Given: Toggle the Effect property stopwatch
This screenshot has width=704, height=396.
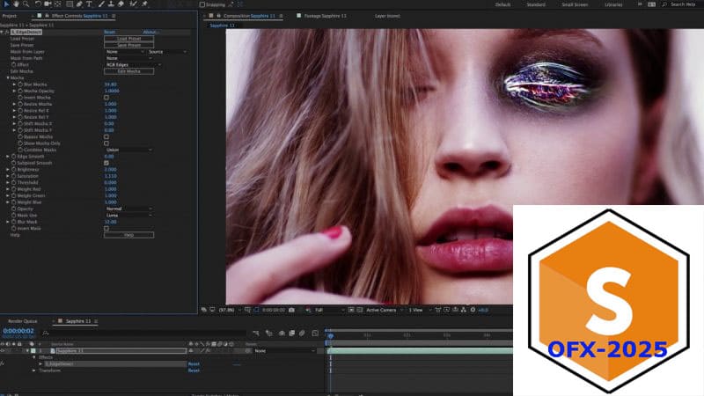Looking at the screenshot, I should 14,64.
